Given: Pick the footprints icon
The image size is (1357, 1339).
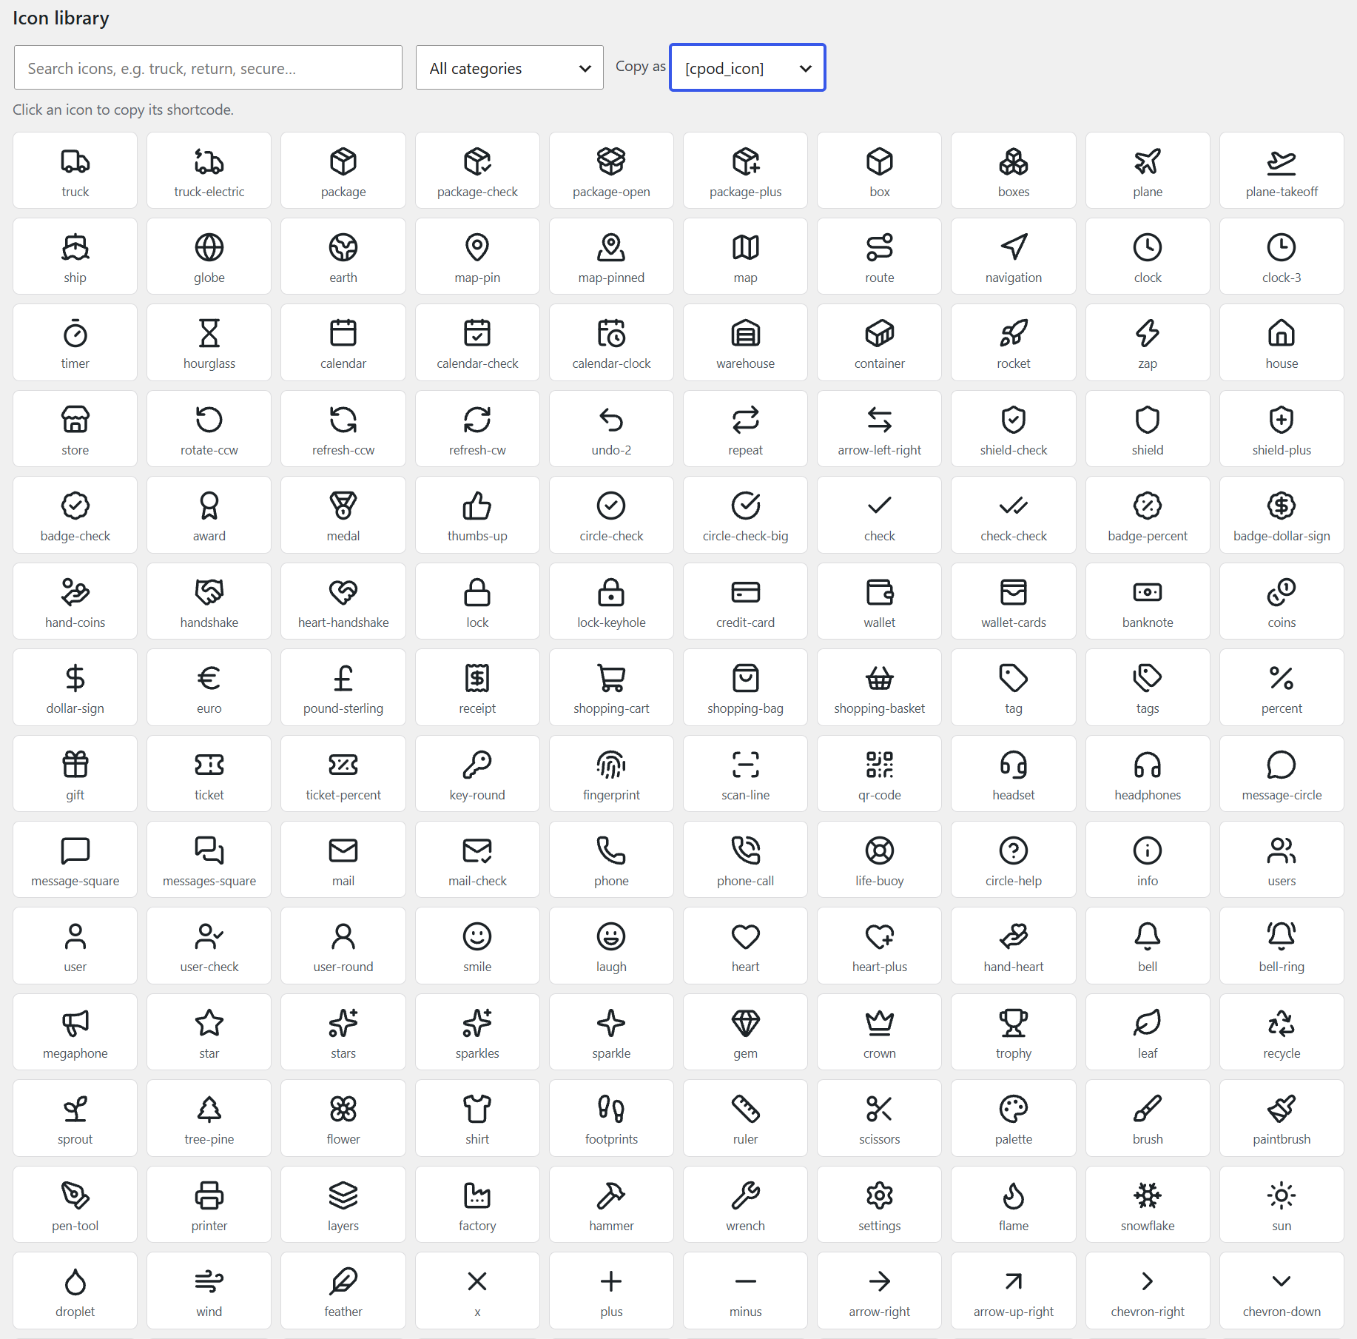Looking at the screenshot, I should click(x=611, y=1118).
